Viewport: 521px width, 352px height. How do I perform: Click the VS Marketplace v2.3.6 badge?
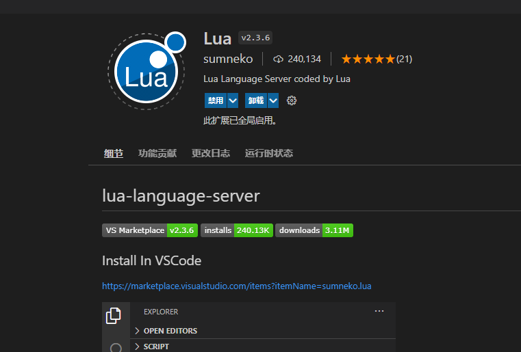coord(150,230)
